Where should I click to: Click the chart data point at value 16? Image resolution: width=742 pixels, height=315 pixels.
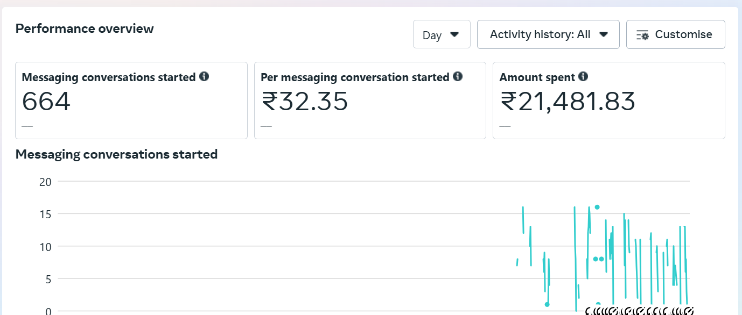pyautogui.click(x=597, y=207)
